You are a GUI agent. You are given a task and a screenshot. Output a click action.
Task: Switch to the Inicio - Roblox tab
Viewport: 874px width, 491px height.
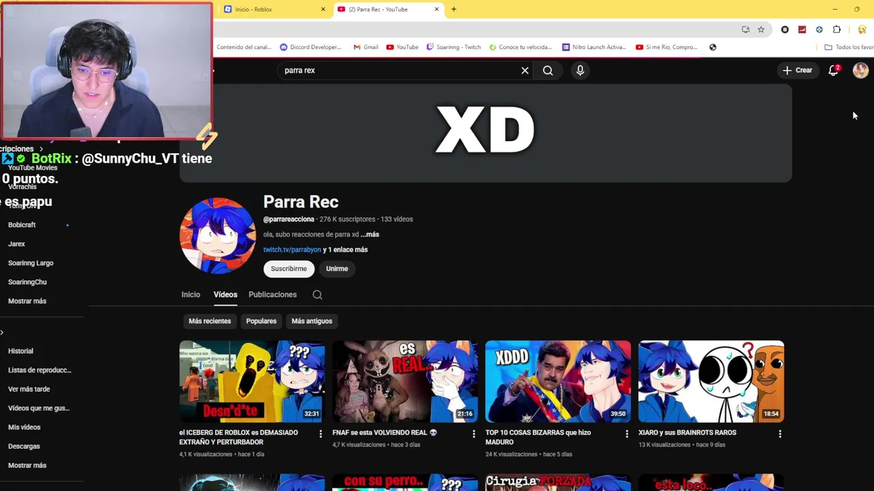[274, 9]
